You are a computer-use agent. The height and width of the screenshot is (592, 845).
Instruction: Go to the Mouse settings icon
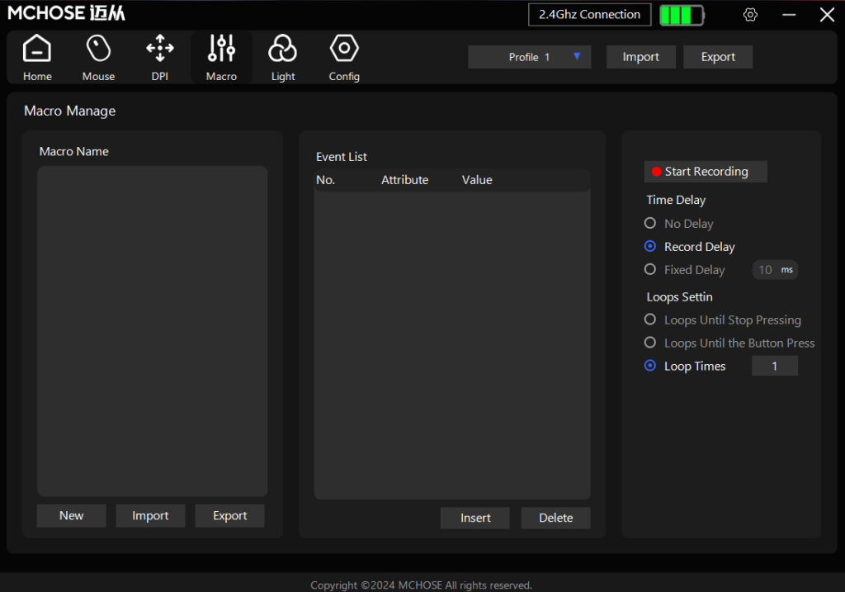[x=98, y=50]
